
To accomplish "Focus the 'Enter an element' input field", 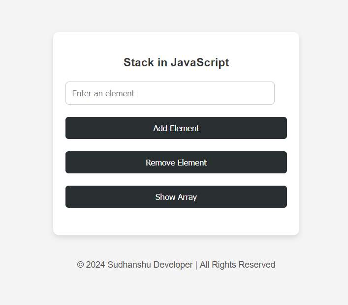I will 170,93.
